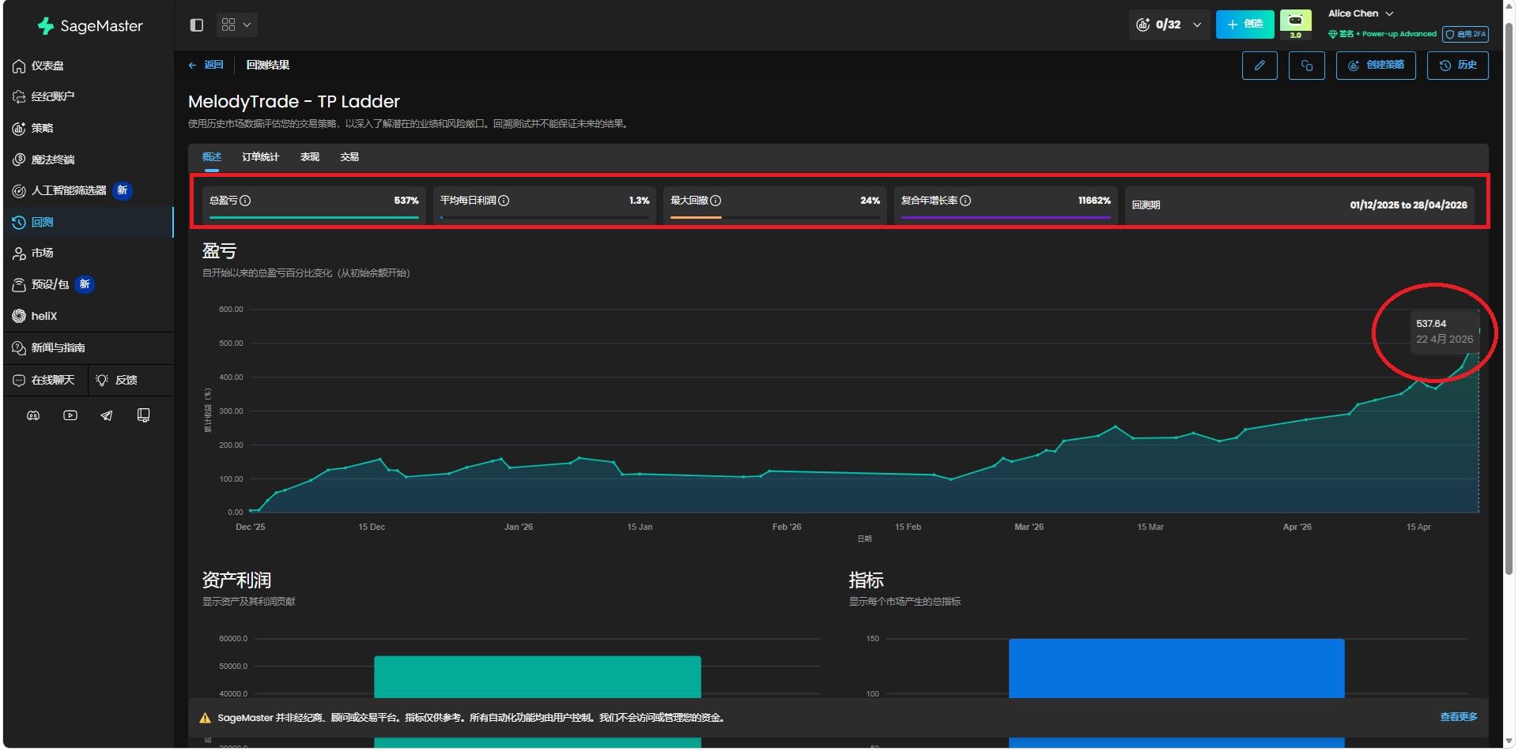Click the 创造 create button
1518x751 pixels.
point(1245,24)
